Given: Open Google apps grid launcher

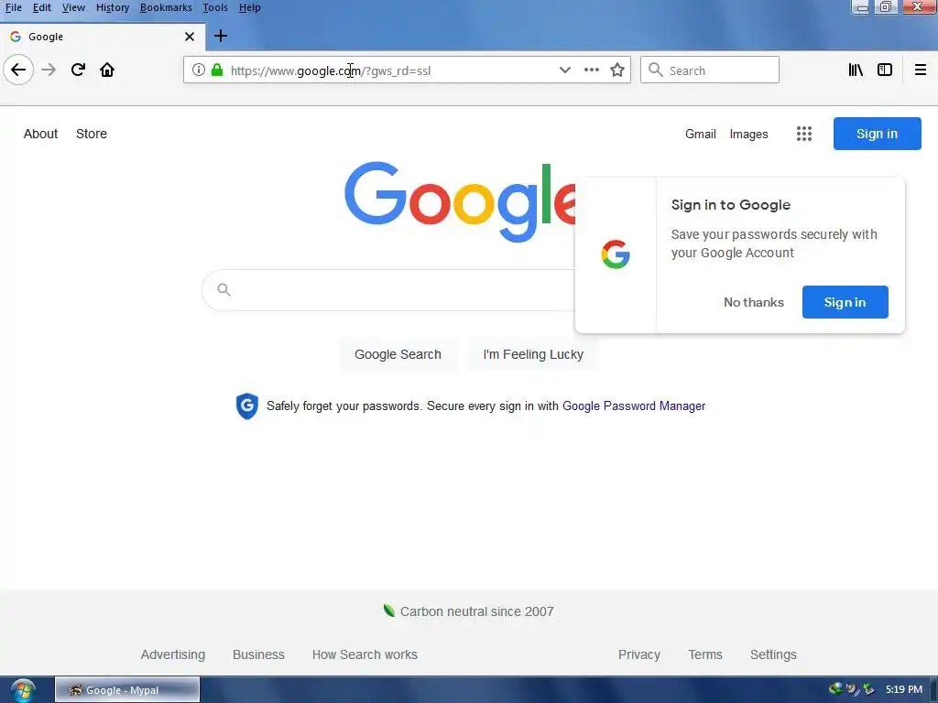Looking at the screenshot, I should tap(804, 134).
